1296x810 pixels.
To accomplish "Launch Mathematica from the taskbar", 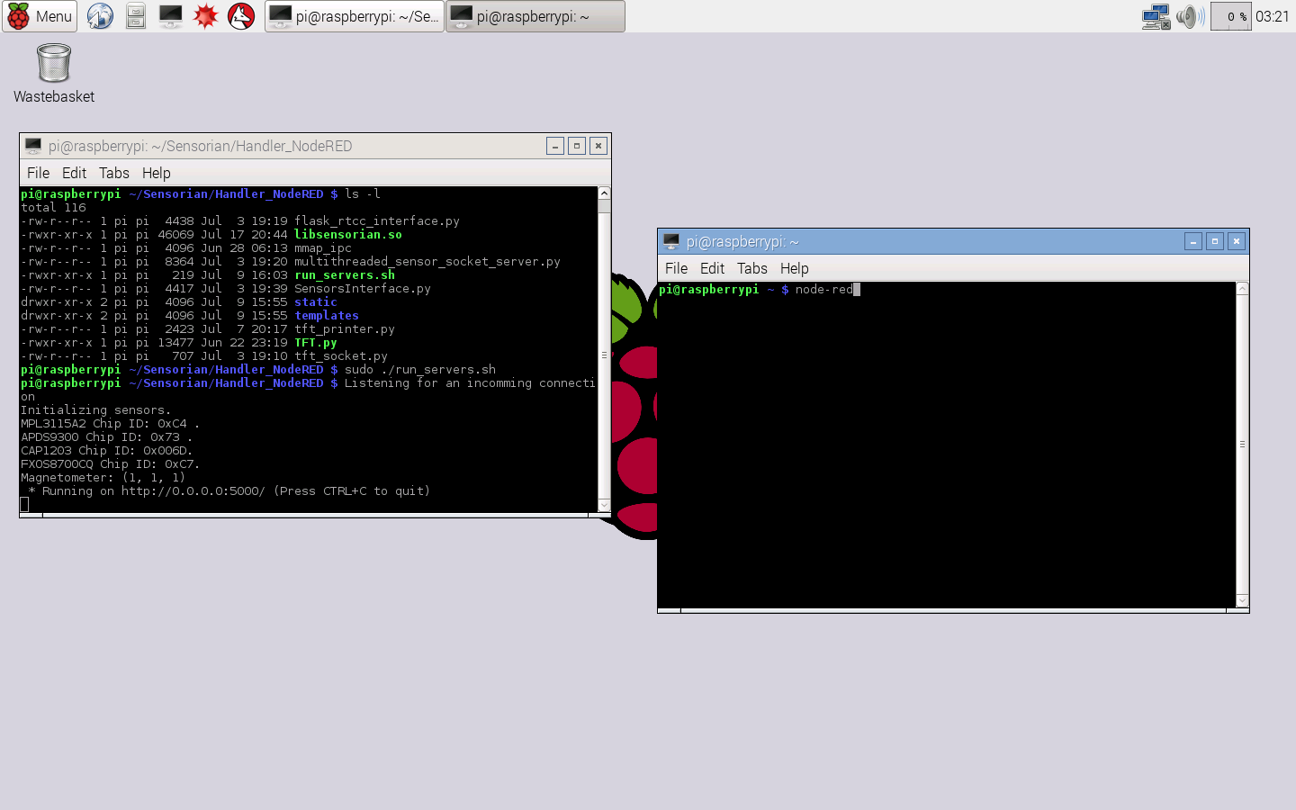I will (x=205, y=16).
